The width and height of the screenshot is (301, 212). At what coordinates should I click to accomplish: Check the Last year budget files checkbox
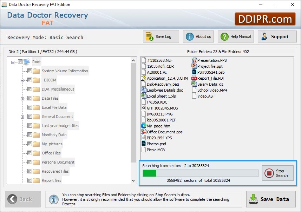point(30,125)
